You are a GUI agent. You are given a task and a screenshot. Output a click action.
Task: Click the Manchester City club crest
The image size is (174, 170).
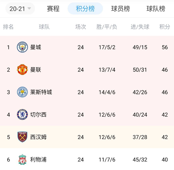[22, 47]
